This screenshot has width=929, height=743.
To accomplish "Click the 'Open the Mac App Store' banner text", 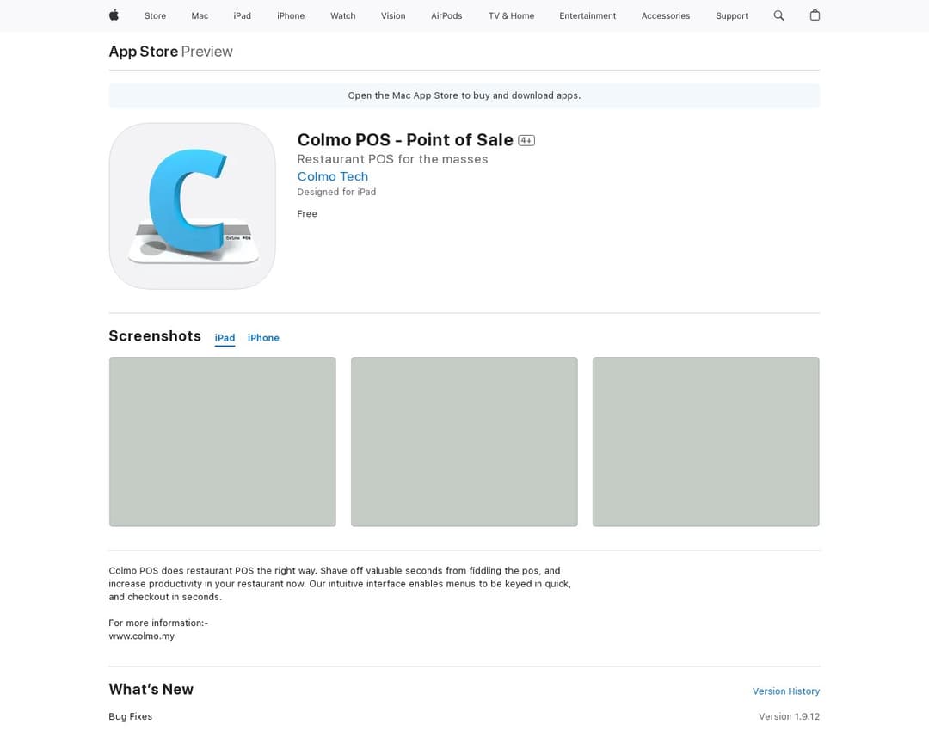I will [x=464, y=95].
